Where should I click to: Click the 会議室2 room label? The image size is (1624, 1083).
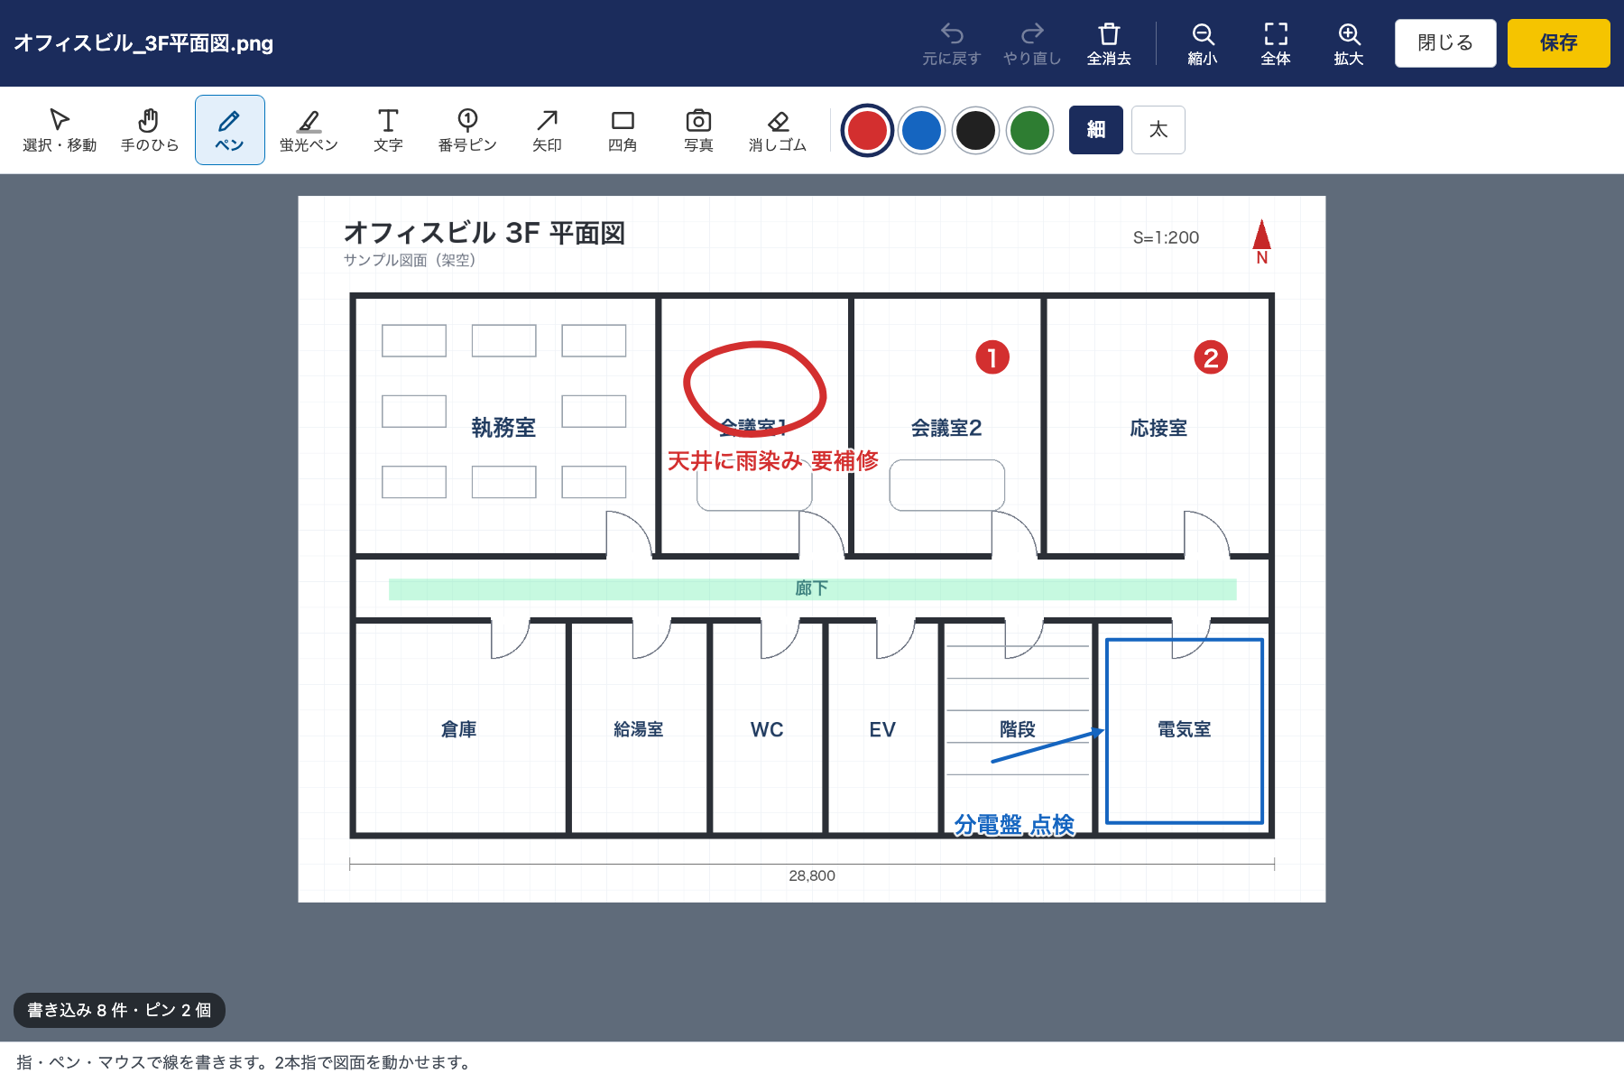(946, 428)
